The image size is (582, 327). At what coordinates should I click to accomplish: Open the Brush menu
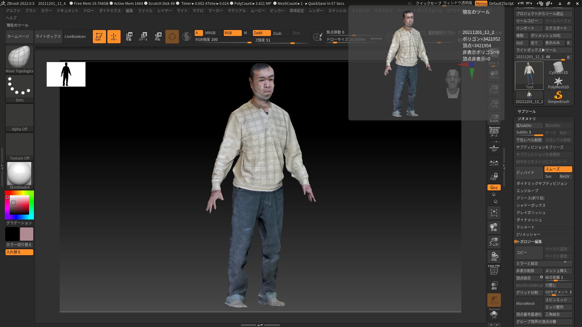[30, 11]
